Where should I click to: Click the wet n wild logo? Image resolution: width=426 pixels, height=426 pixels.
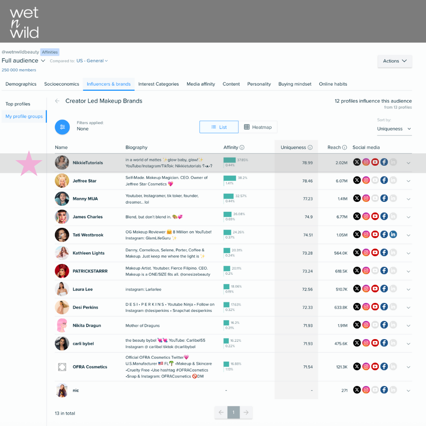point(24,22)
